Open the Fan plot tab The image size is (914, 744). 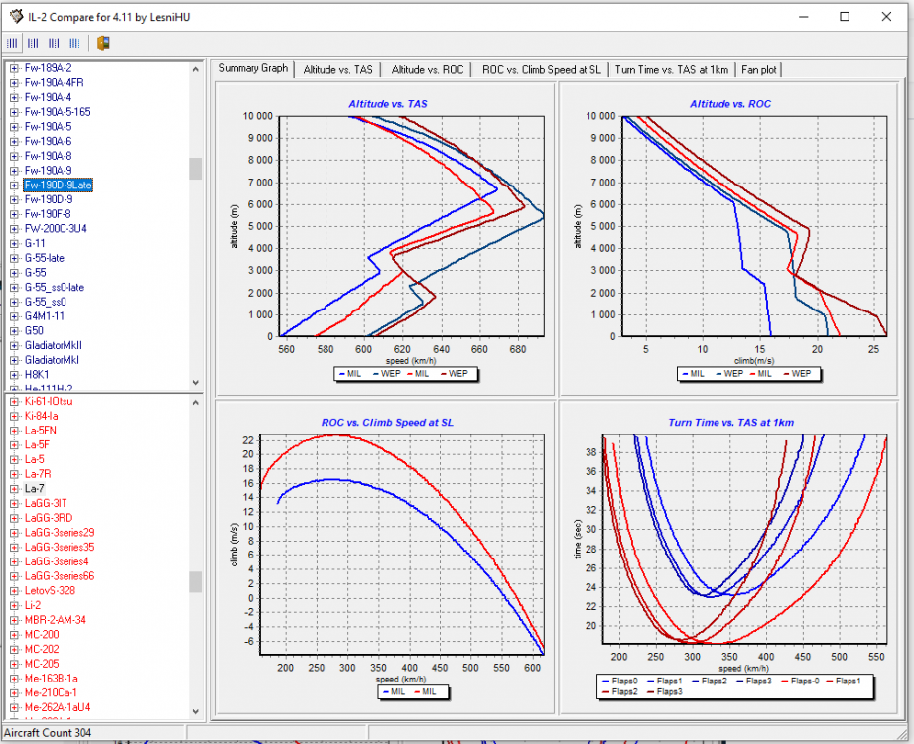pos(759,70)
